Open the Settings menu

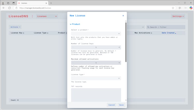click(x=178, y=16)
